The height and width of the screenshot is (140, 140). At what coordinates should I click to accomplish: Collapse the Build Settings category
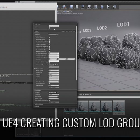click(34, 36)
